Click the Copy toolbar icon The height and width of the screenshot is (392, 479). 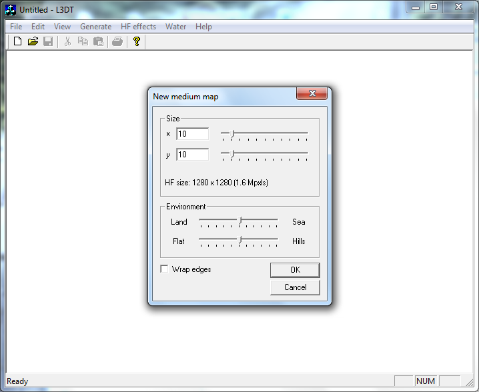pos(83,41)
